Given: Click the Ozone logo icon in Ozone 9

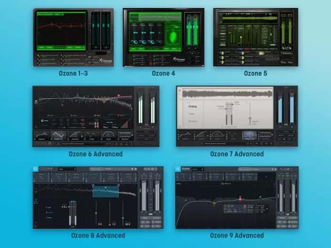Looking at the screenshot, I should (178, 169).
